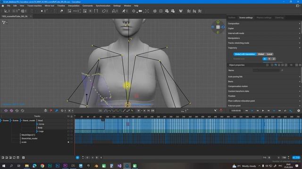Toggle the X axis button
302x169 pixels.
[x=265, y=59]
